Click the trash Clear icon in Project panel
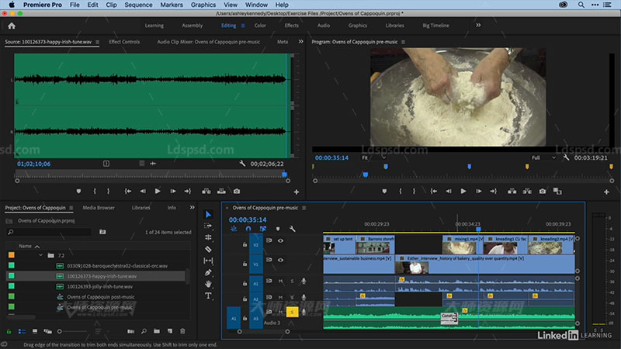 coord(182,331)
